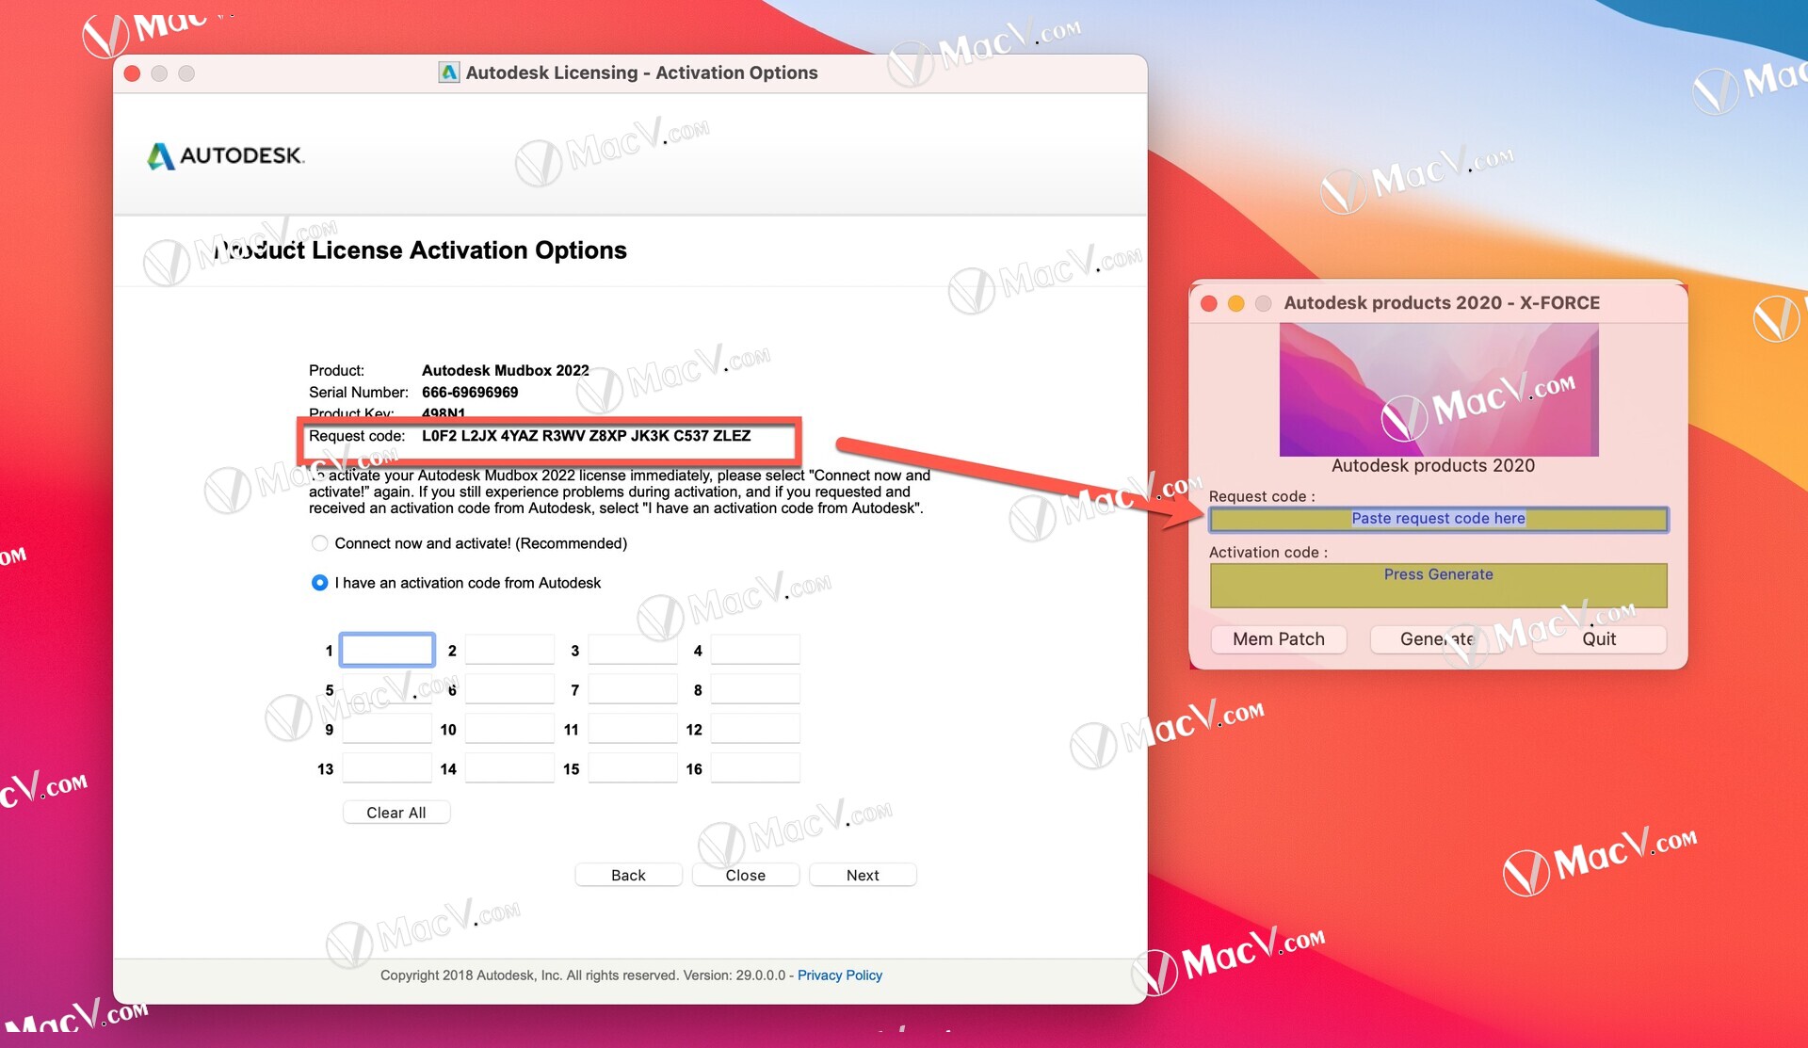Close the X-FORCE window with red button
Image resolution: width=1808 pixels, height=1048 pixels.
[1209, 303]
